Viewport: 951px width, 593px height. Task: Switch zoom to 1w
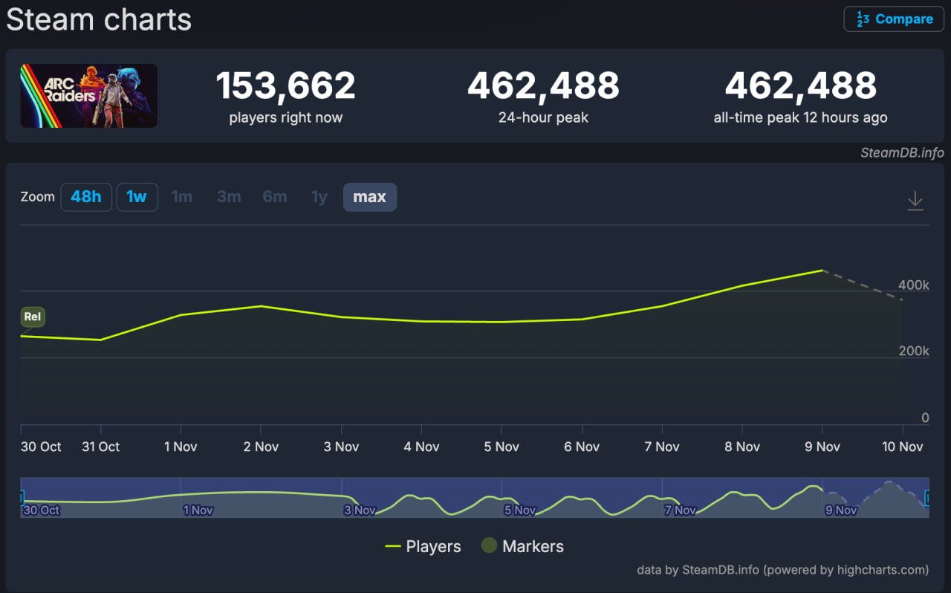(x=137, y=197)
